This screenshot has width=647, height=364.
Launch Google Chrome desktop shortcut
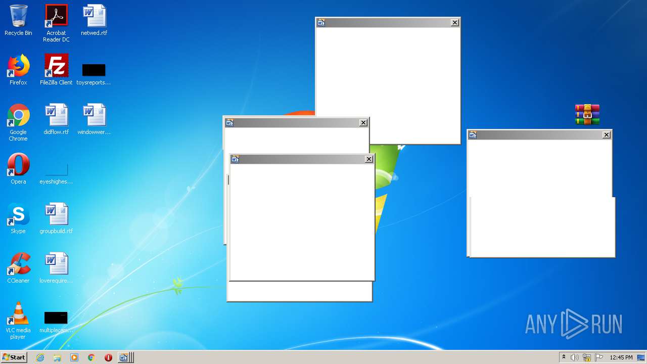(x=18, y=122)
